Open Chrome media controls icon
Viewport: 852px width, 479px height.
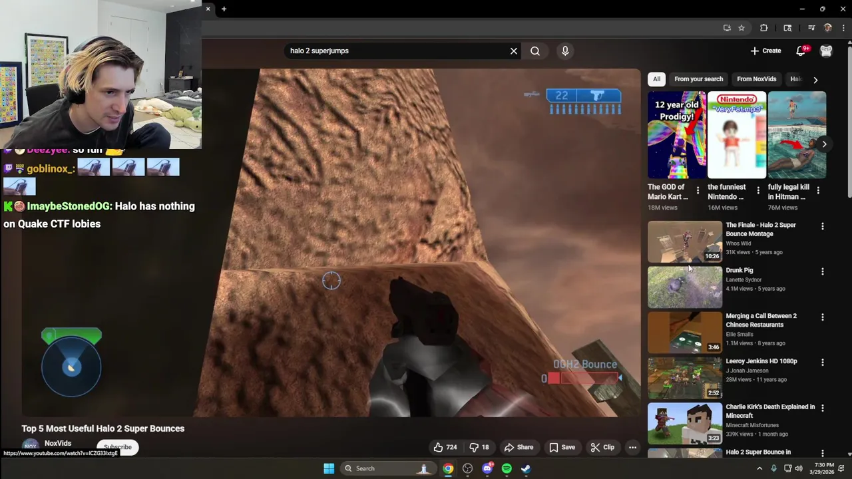click(x=811, y=28)
